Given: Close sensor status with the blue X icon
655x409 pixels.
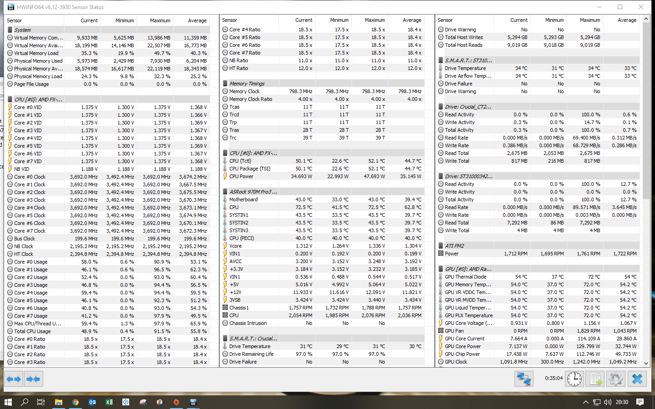Looking at the screenshot, I should coord(637,379).
